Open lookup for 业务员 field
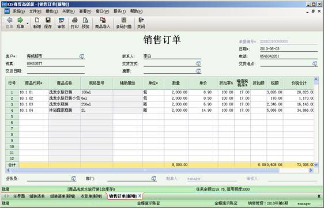Image resolution: width=324 pixels, height=208 pixels. click(x=73, y=179)
